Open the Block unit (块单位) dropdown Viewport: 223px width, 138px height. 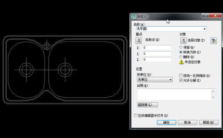point(155,80)
